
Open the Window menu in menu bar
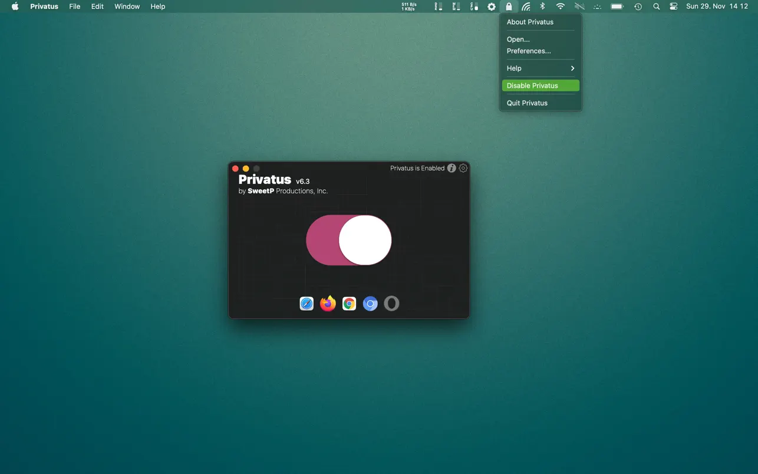127,6
